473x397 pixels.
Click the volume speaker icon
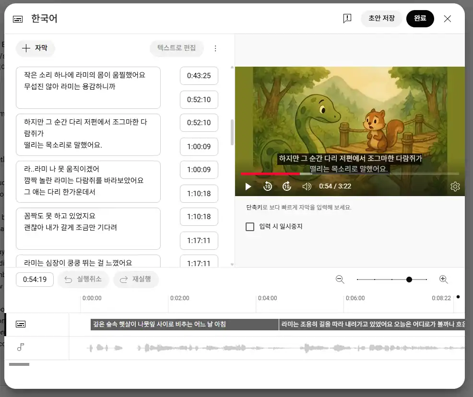(x=307, y=187)
